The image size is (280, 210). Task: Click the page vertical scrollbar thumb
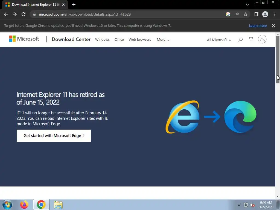(278, 60)
